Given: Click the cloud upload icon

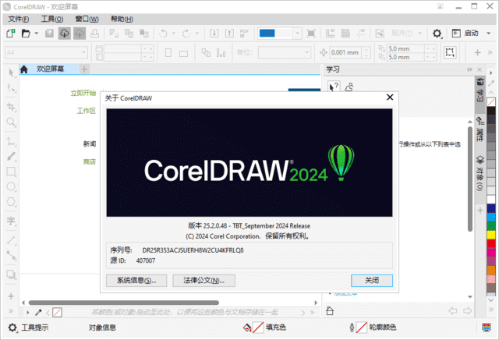Looking at the screenshot, I should (80, 33).
